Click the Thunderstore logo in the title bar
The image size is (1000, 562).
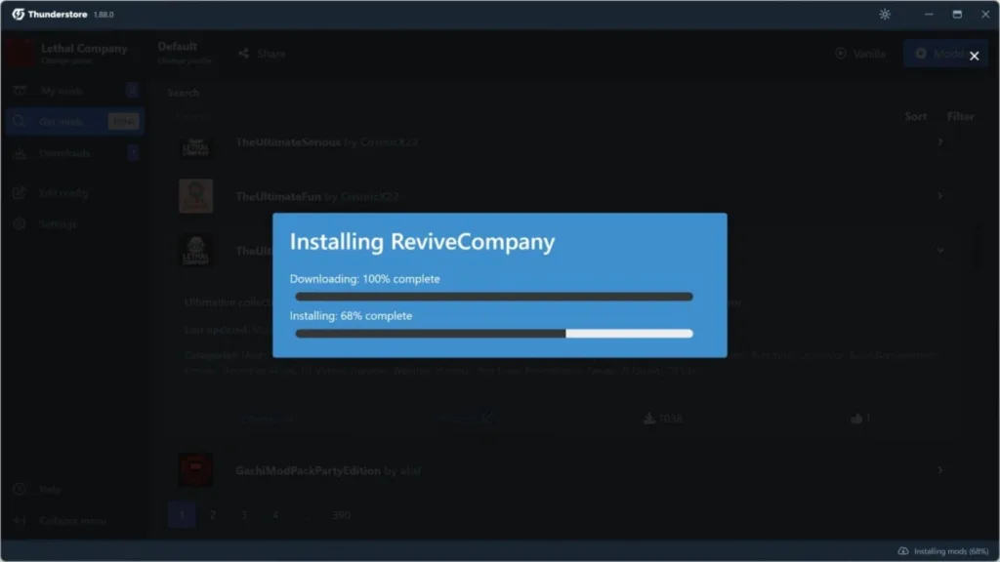18,15
